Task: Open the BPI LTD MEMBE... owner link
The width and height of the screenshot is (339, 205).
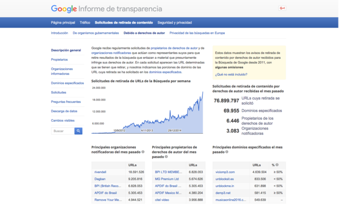Action: tap(168, 172)
